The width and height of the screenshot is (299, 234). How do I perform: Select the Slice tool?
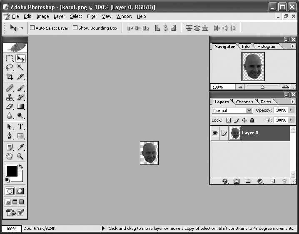click(20, 77)
